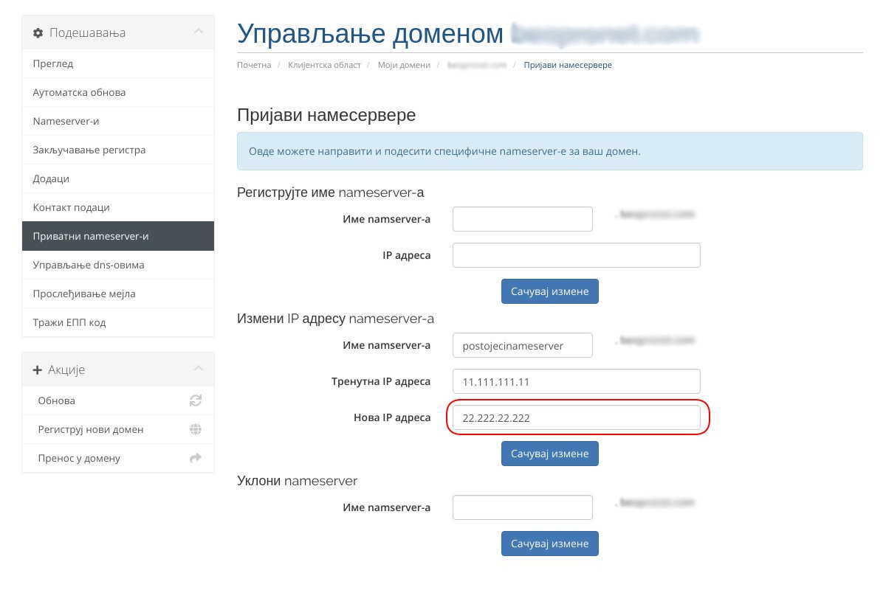The width and height of the screenshot is (886, 590).
Task: Click the globe icon next to Региструј нови домен
Action: pyautogui.click(x=196, y=429)
